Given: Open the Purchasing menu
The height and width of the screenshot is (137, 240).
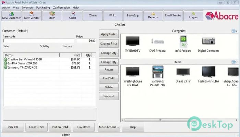Looking at the screenshot, I should tap(43, 8).
